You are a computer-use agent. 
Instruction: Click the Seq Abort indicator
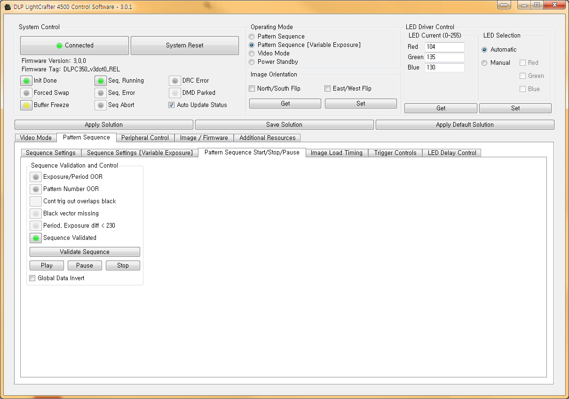pyautogui.click(x=101, y=105)
